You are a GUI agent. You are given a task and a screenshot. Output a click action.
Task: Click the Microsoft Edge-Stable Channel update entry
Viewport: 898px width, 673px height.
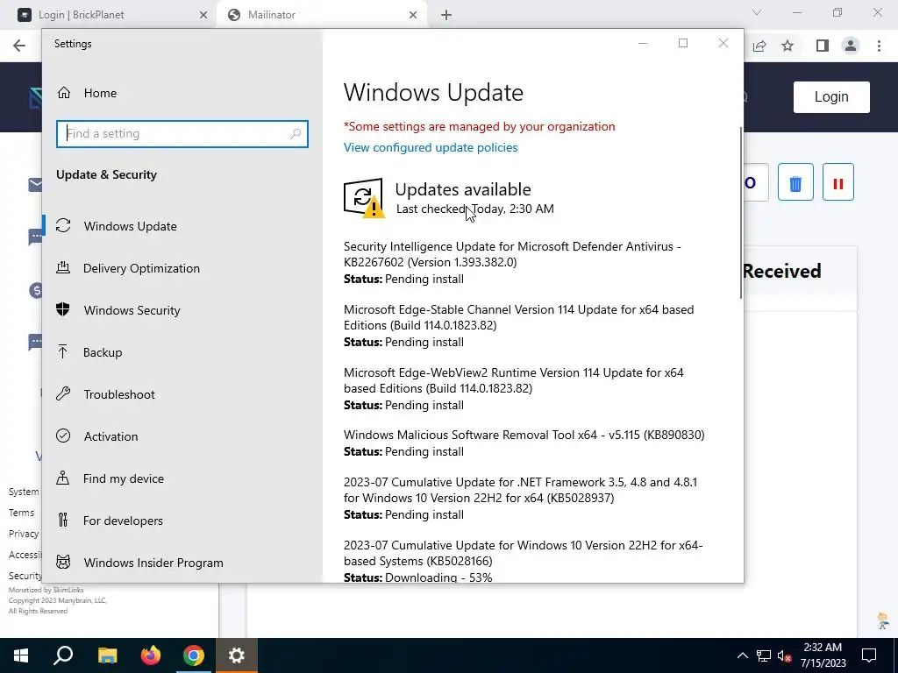(518, 317)
